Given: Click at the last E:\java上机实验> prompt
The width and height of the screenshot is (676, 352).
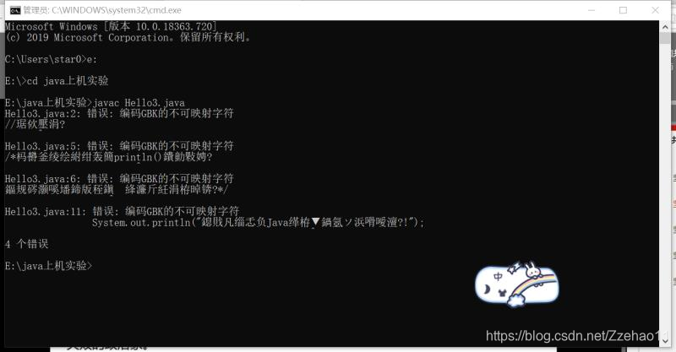Looking at the screenshot, I should (49, 266).
